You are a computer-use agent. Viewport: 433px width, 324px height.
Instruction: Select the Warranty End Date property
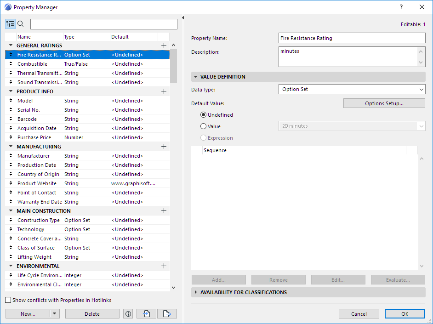pyautogui.click(x=87, y=202)
